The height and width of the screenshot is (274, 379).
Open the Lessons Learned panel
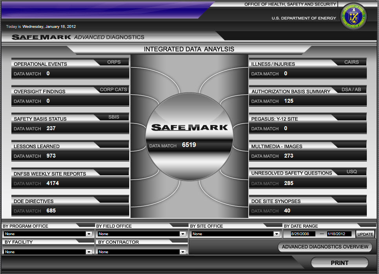(70, 151)
